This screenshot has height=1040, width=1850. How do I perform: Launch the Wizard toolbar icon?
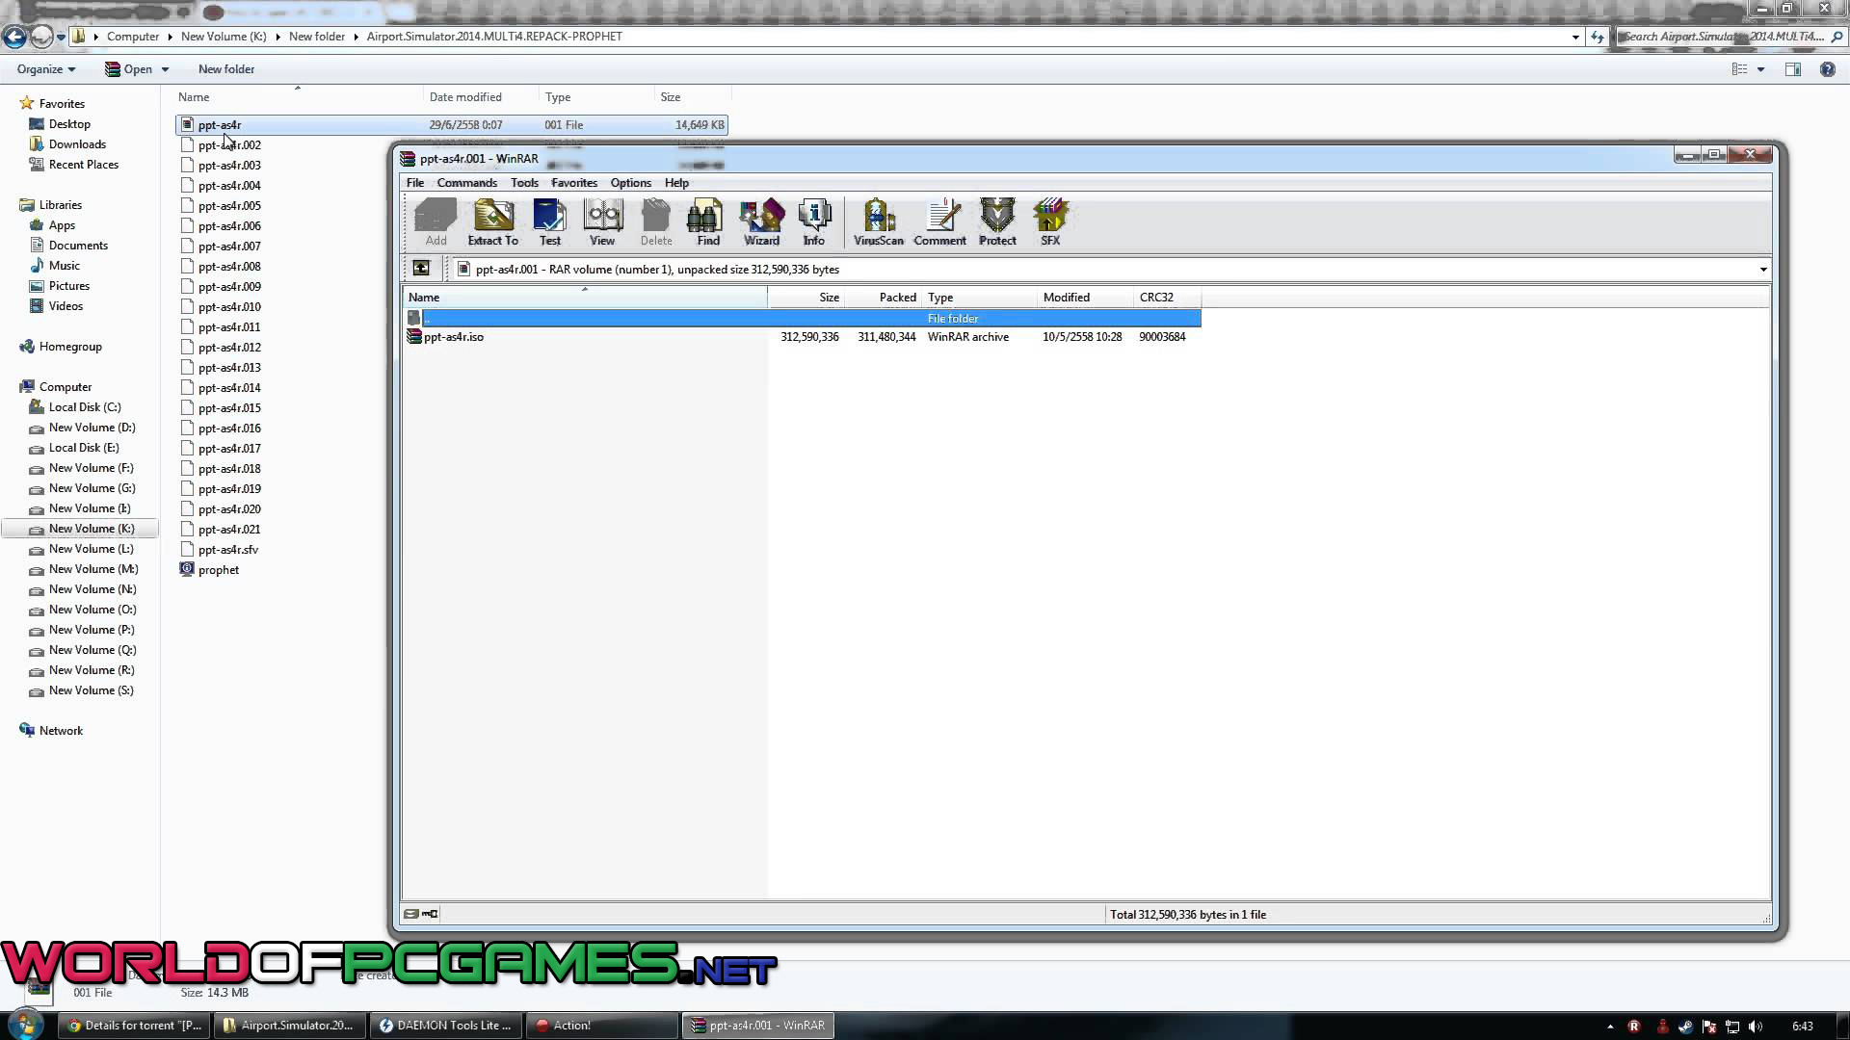tap(761, 222)
